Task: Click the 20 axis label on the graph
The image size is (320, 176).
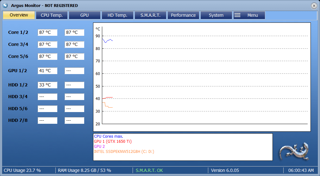Action: coord(98,124)
